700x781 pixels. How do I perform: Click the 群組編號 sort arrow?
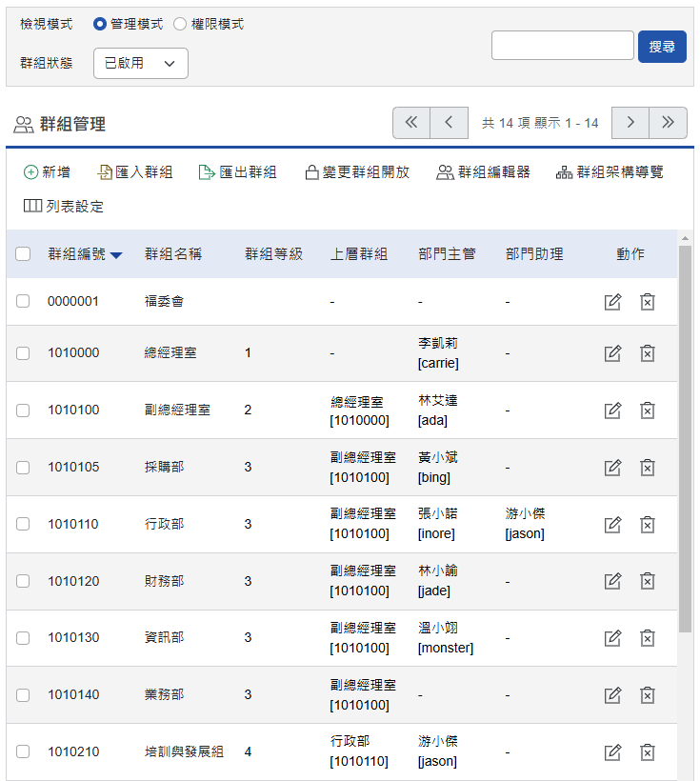(116, 254)
